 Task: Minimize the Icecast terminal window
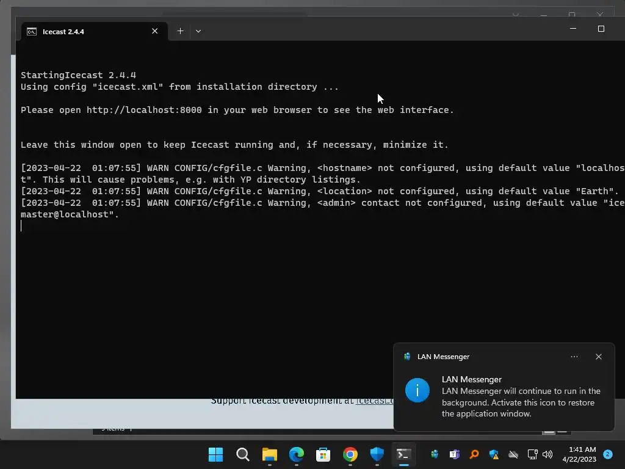(573, 29)
